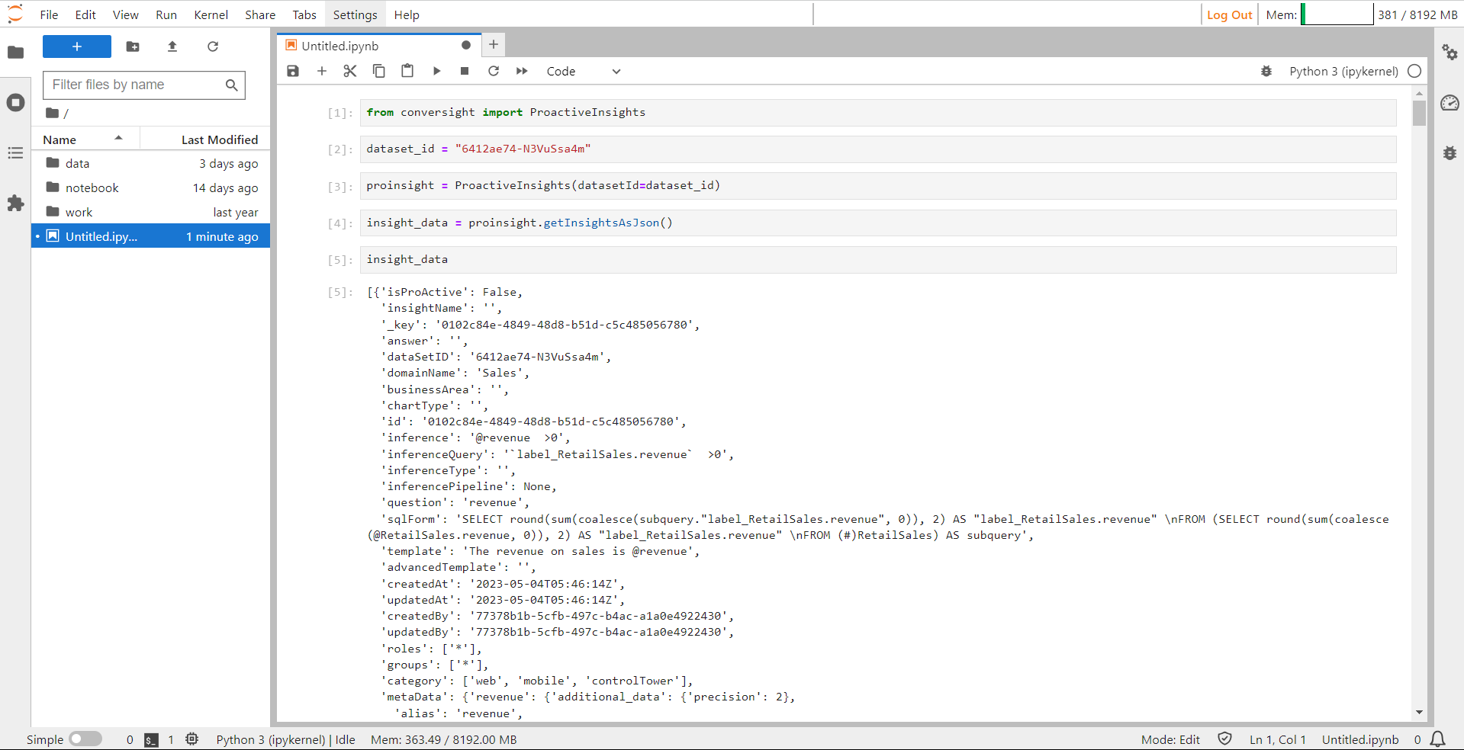Viewport: 1464px width, 750px height.
Task: Open the table of contents panel
Action: click(15, 153)
